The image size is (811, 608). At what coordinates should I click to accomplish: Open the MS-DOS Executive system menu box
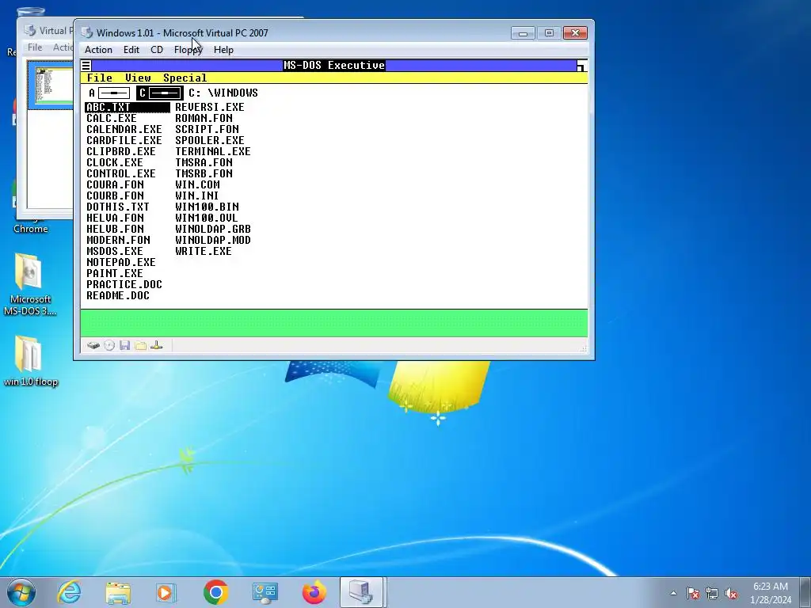pyautogui.click(x=86, y=65)
